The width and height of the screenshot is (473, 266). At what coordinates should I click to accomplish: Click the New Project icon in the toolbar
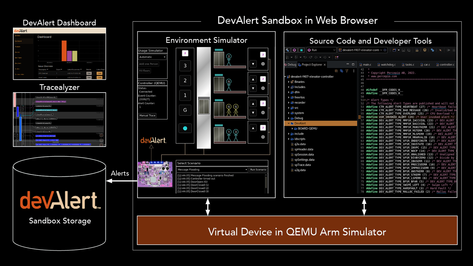pyautogui.click(x=394, y=50)
